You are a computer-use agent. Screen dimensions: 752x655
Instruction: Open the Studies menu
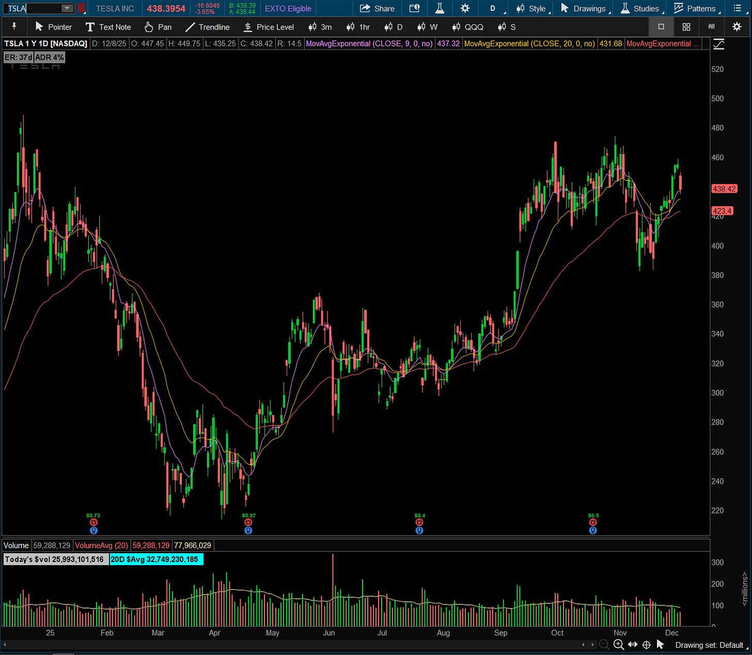pos(640,8)
